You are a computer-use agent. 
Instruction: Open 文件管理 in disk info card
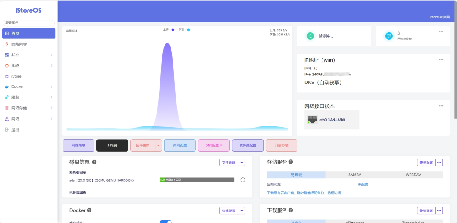coord(229,163)
